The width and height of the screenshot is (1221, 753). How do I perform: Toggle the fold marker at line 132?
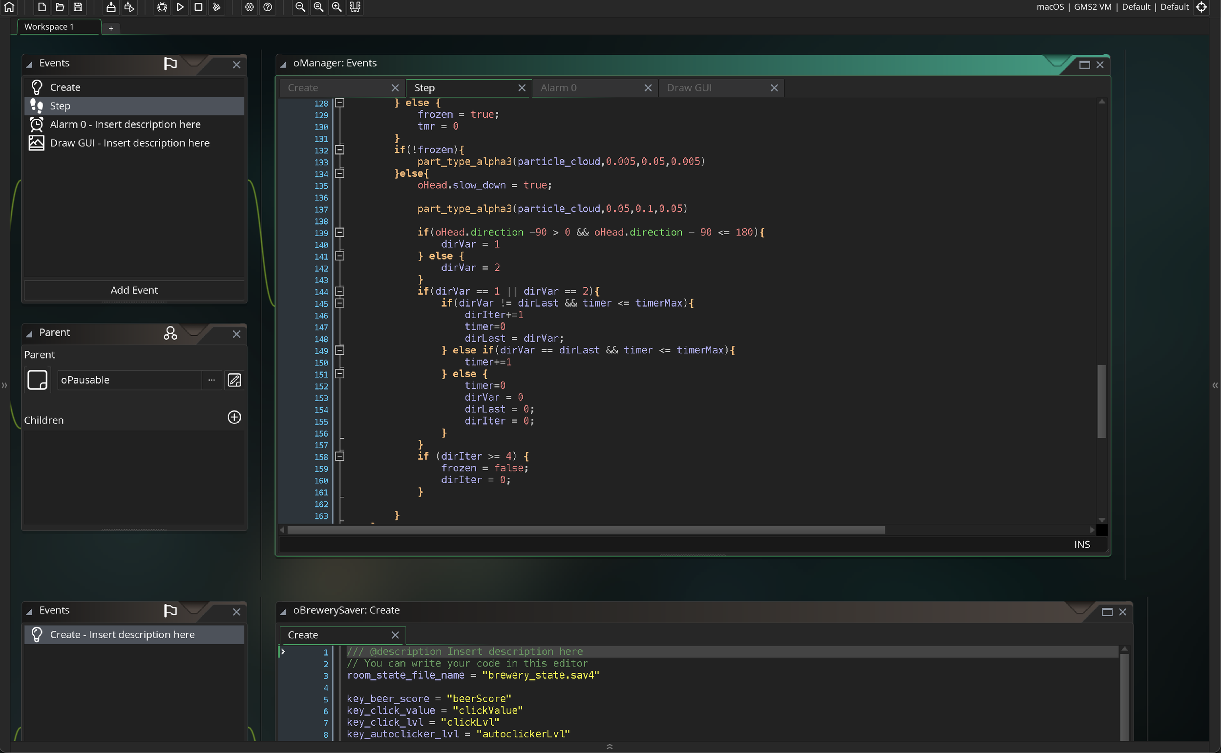point(339,150)
